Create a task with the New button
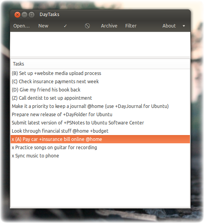The image size is (204, 223). point(43,26)
